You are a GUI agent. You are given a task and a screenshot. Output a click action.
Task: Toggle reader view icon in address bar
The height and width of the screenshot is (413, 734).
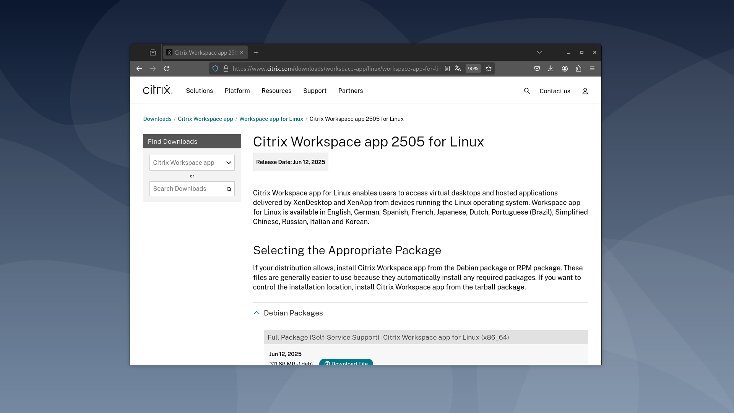tap(447, 68)
